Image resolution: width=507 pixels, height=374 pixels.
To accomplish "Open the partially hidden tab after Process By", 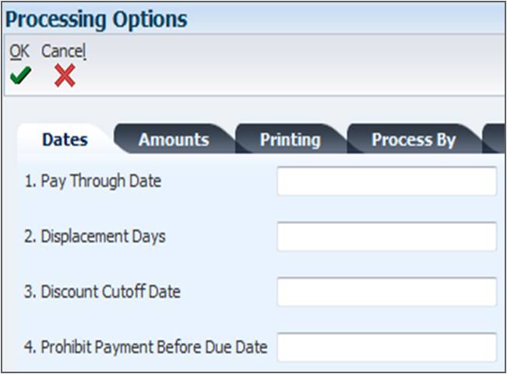I will [x=494, y=139].
